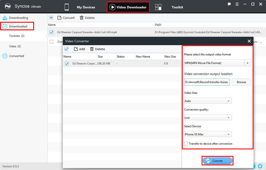Image resolution: width=266 pixels, height=170 pixels.
Task: Open the Twitter icon link
Action: 260,166
